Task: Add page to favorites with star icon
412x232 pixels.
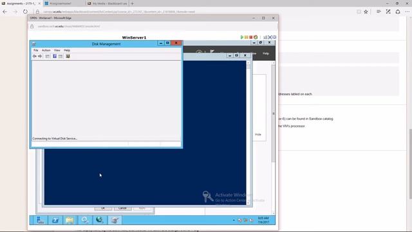Action: (366, 12)
